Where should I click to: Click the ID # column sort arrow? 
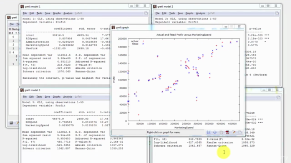16,33
